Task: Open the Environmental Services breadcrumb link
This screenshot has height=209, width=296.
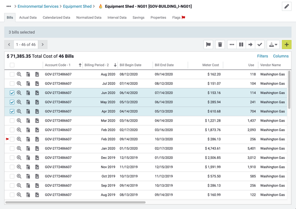Action: pyautogui.click(x=38, y=6)
